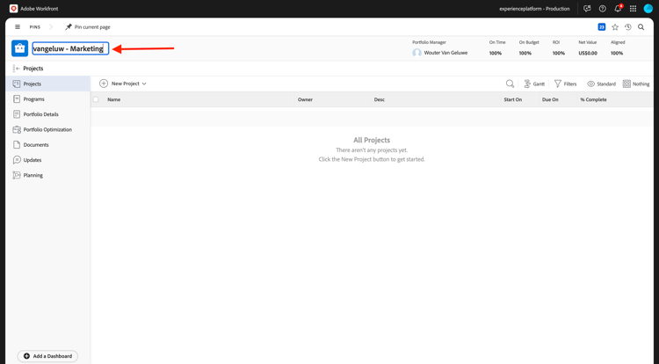The width and height of the screenshot is (659, 364).
Task: Click the Adobe Workfront title text
Action: (x=39, y=9)
